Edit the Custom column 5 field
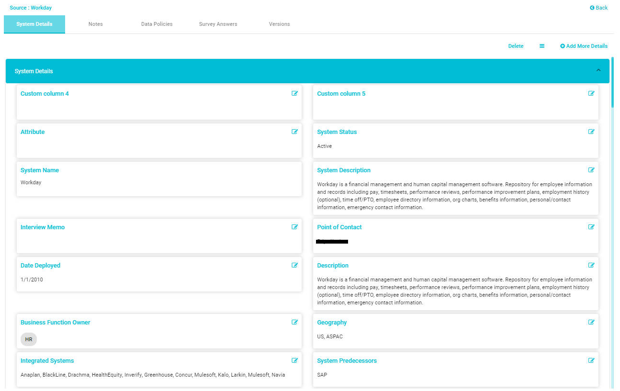Image resolution: width=620 pixels, height=391 pixels. pos(591,93)
